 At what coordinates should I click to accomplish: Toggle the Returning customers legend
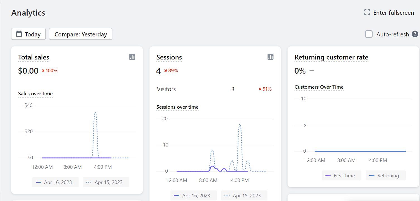coord(385,175)
